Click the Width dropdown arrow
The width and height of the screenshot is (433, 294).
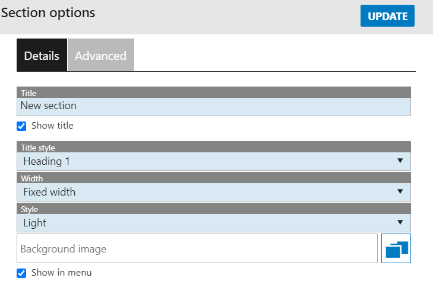[400, 191]
